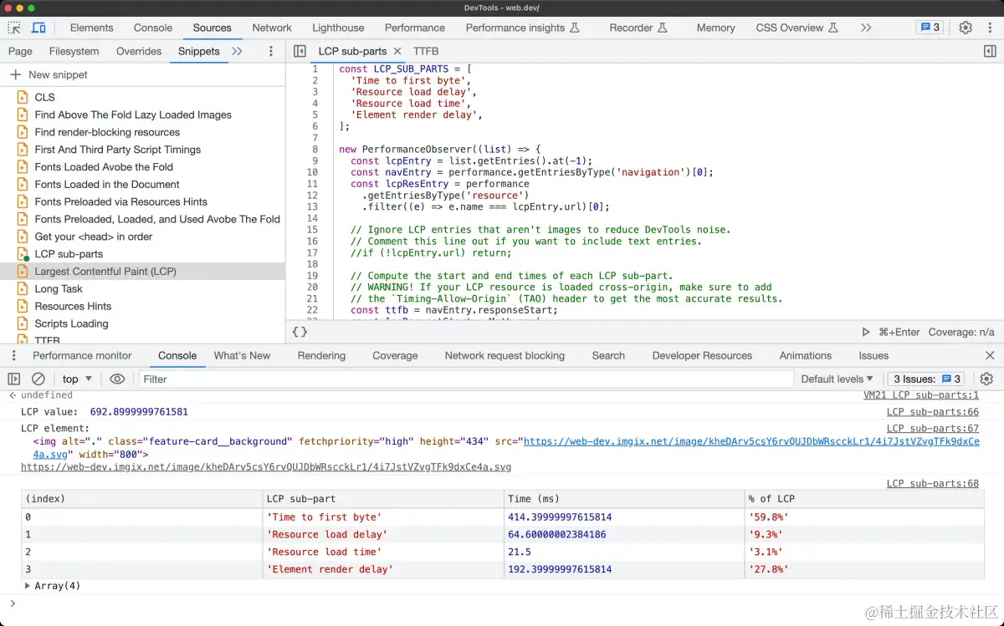Viewport: 1004px width, 626px height.
Task: Toggle the debugger sidebar icon at editor top right
Action: pos(990,51)
